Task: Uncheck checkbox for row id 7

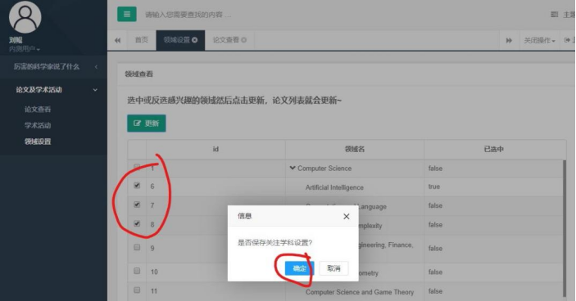Action: pyautogui.click(x=137, y=204)
